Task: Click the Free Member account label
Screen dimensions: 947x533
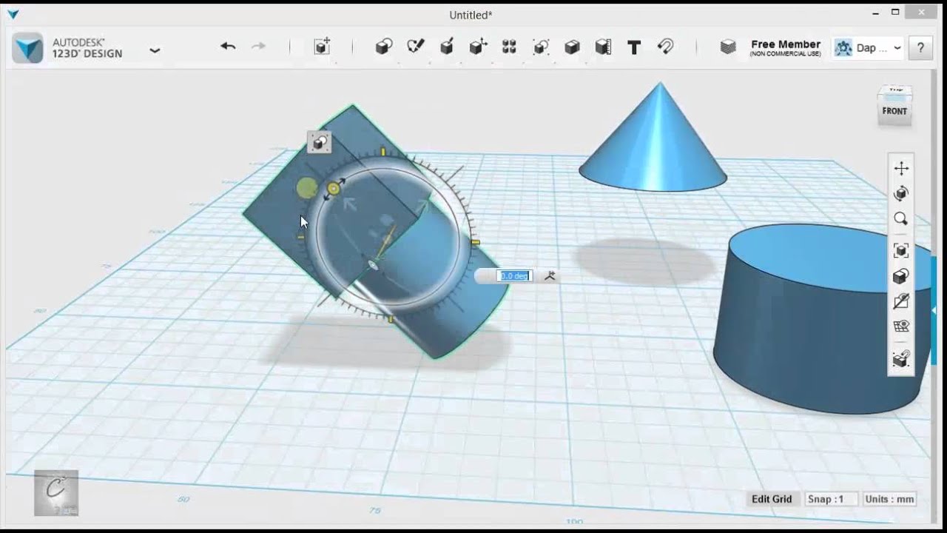Action: tap(786, 47)
